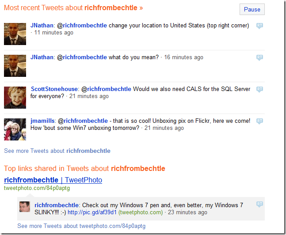The height and width of the screenshot is (235, 286).
Task: Click @richfrombechtle mention in ScottStonehouse's tweet
Action: [106, 89]
